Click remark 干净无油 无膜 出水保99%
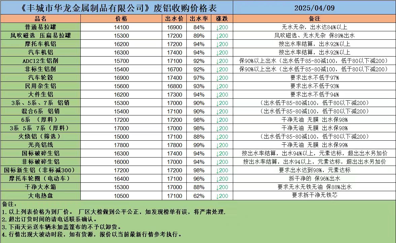The image size is (396, 243). 315,145
